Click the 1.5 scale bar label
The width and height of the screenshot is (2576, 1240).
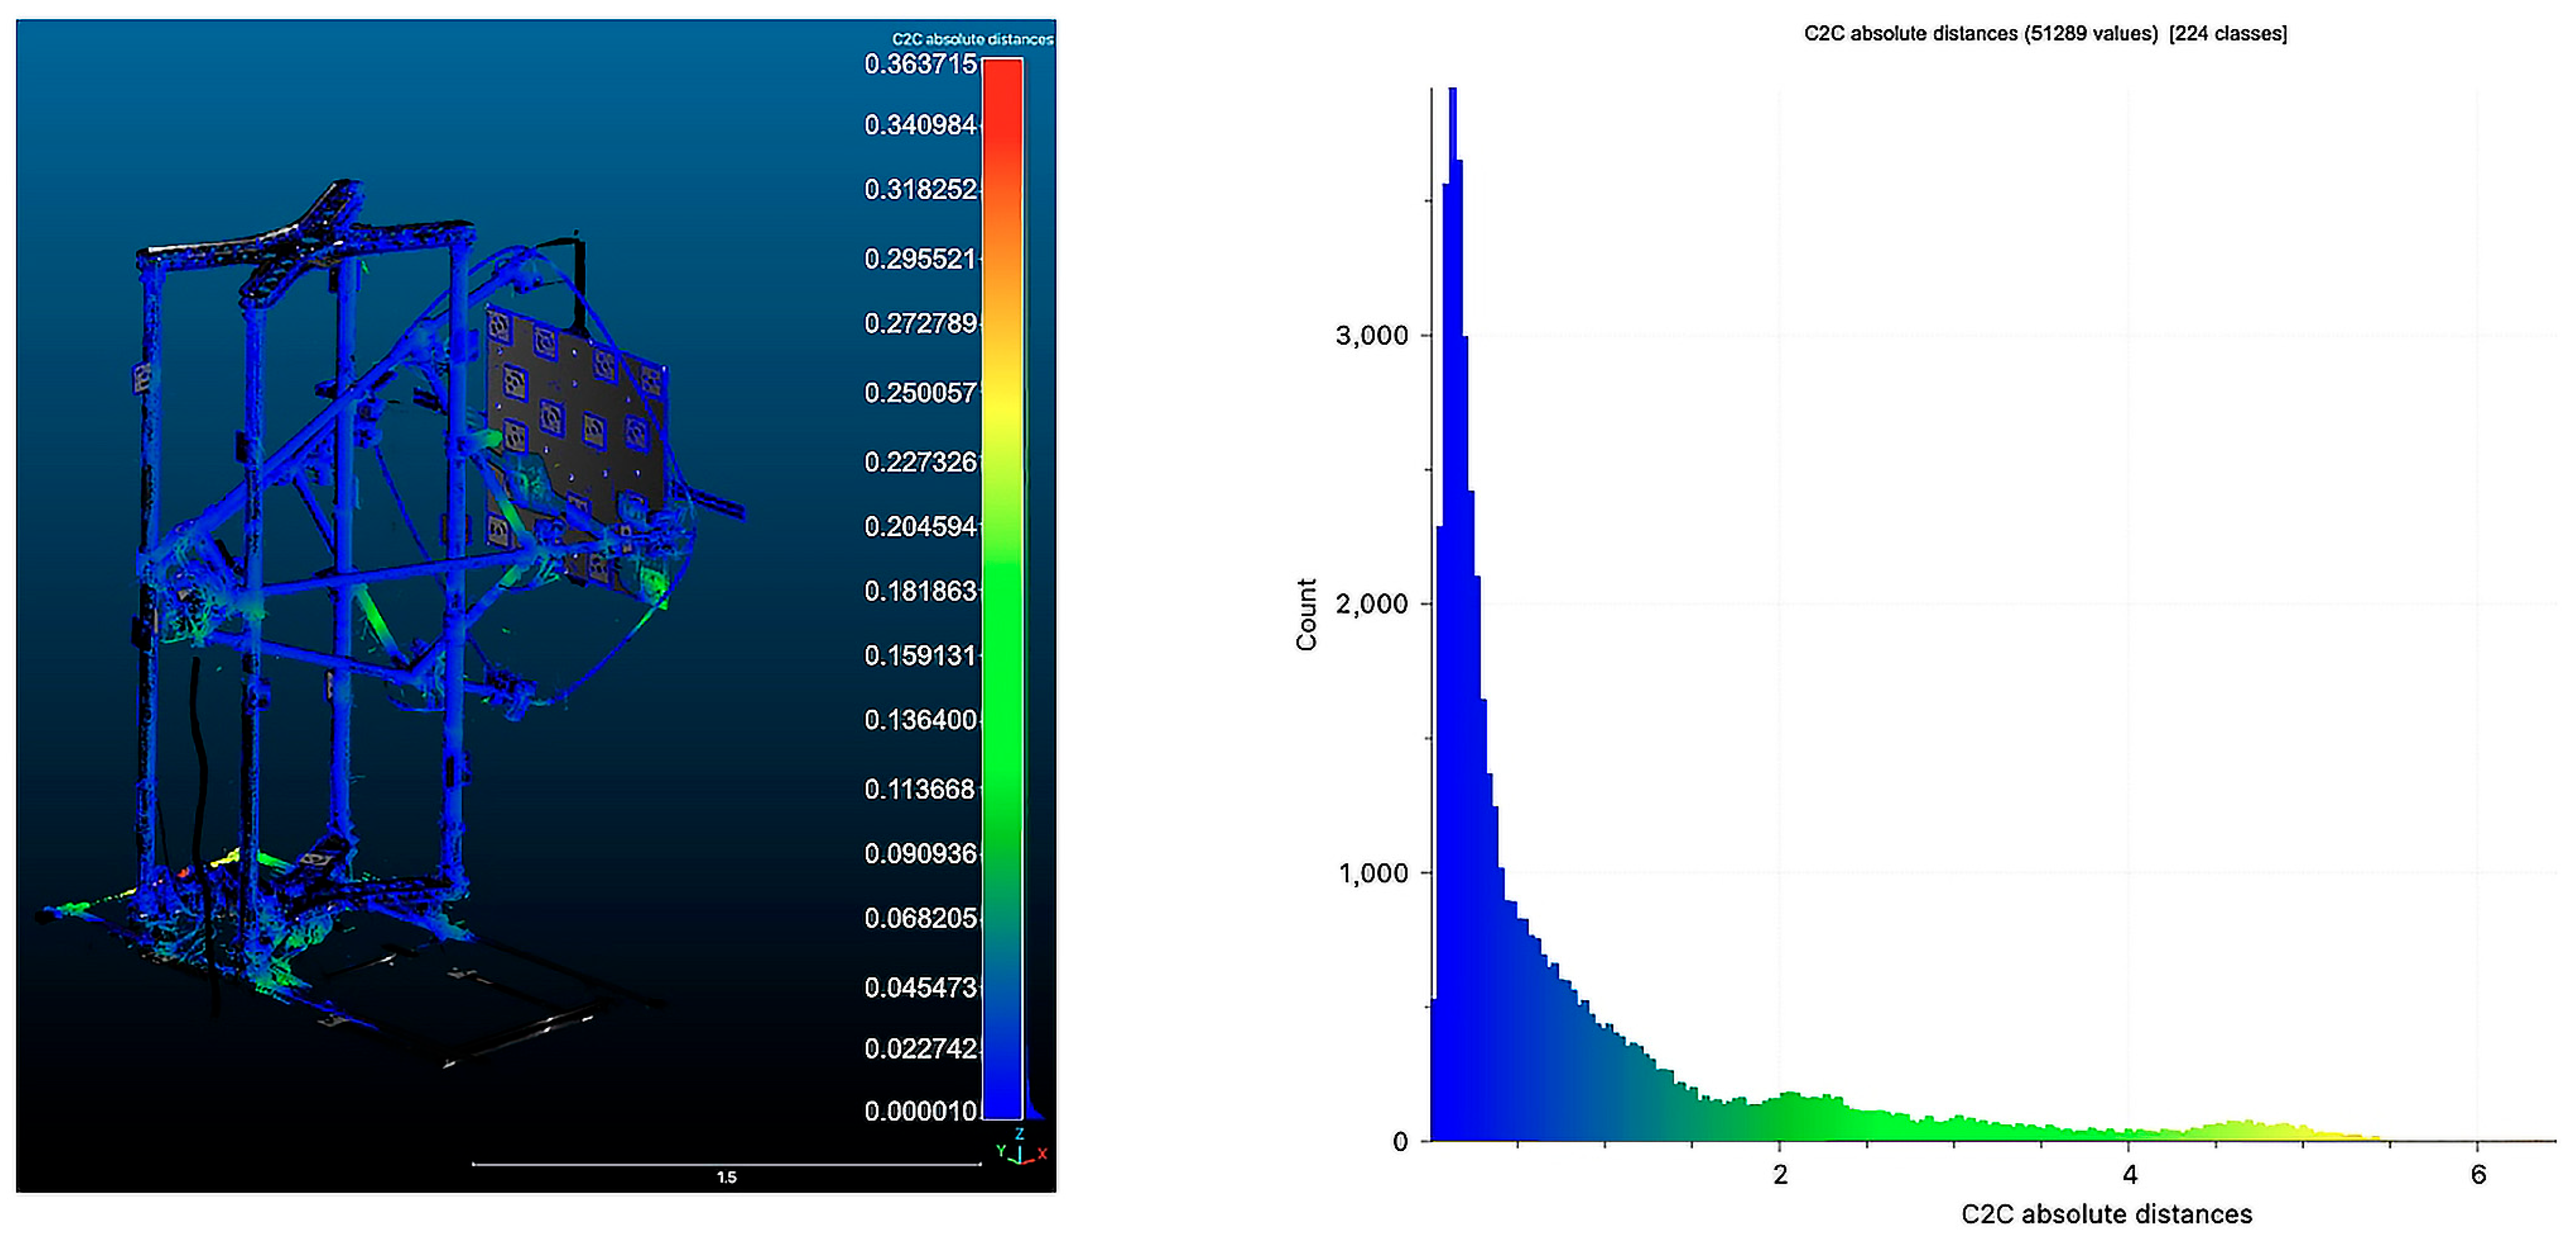point(727,1177)
